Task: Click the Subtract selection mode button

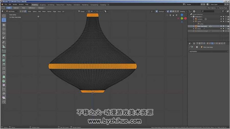Action: click(x=16, y=8)
